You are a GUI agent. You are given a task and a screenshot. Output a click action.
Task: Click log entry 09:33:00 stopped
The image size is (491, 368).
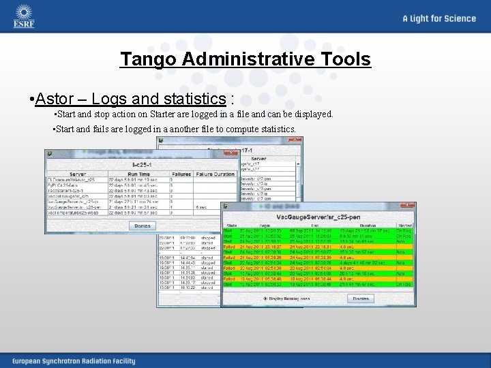click(x=188, y=238)
